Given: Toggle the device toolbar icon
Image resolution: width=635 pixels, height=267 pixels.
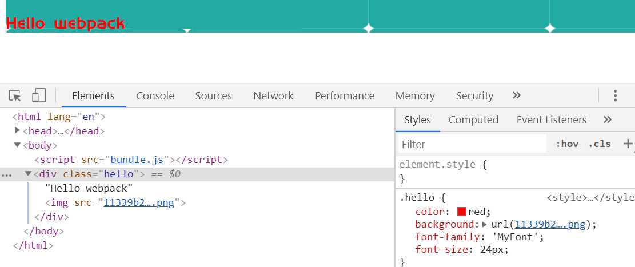Looking at the screenshot, I should [39, 95].
